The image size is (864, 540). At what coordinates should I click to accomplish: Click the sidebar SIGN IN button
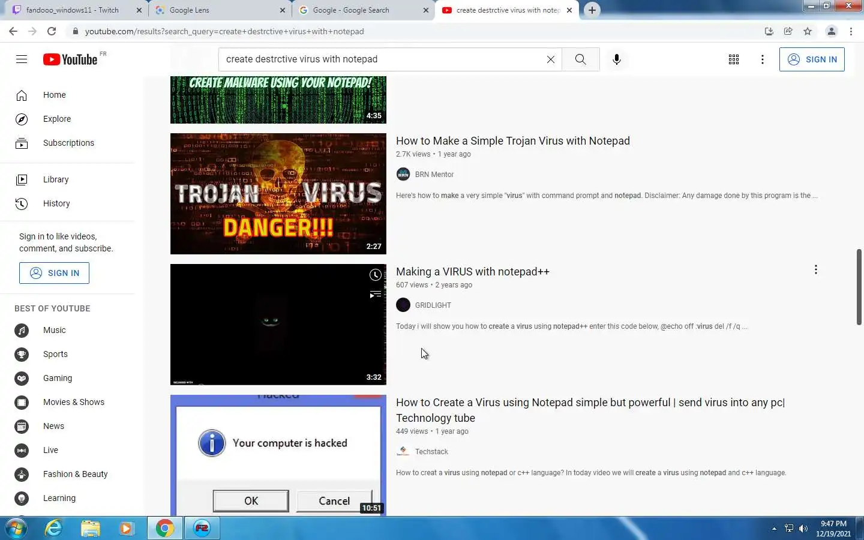coord(54,273)
